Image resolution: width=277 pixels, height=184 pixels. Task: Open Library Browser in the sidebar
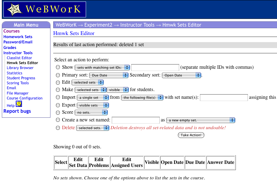20,68
